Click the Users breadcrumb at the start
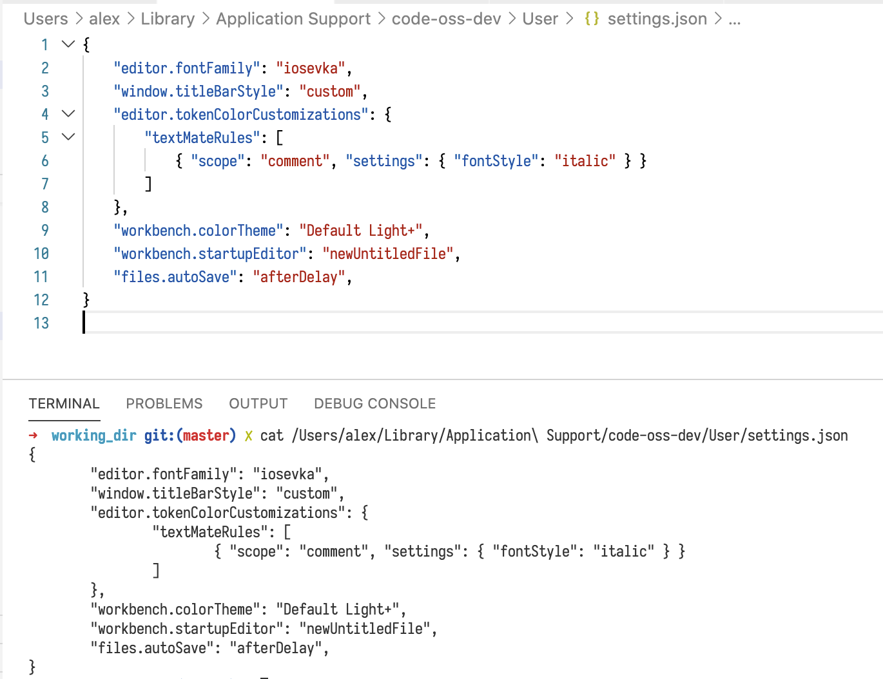Viewport: 883px width, 679px height. point(45,19)
